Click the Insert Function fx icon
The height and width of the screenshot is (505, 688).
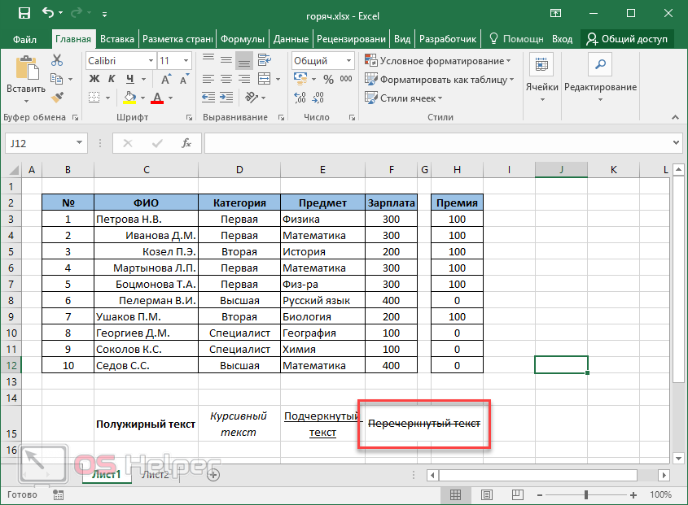[186, 143]
